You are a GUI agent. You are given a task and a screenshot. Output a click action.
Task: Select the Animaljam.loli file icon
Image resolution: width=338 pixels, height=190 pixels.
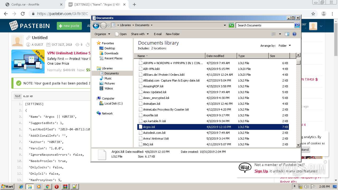pos(140,104)
